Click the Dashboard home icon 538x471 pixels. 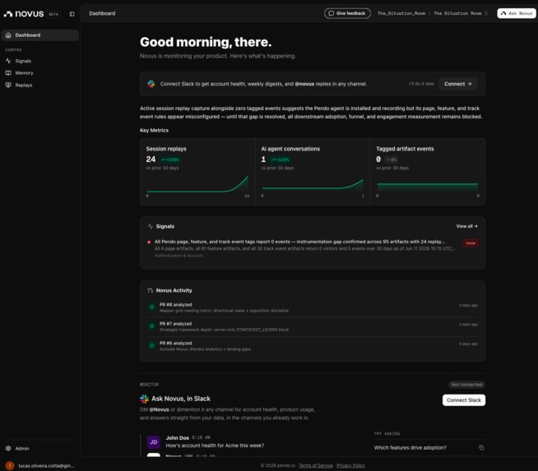8,35
